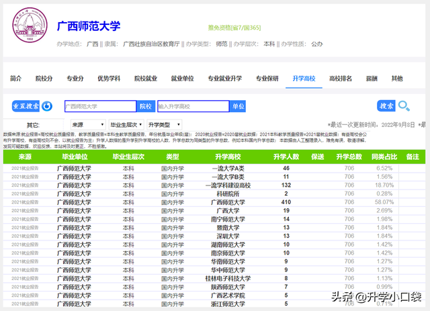The width and height of the screenshot is (430, 311).
Task: Click the 湖南师范大学 cell
Action: (x=228, y=245)
